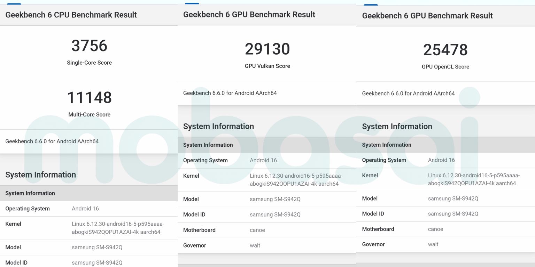Select the Multi-Core Score label

(89, 115)
